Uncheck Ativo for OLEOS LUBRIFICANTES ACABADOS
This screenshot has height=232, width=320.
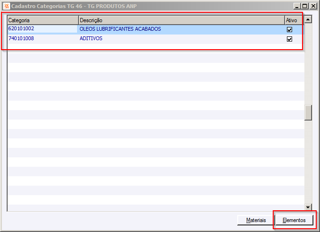pos(289,30)
